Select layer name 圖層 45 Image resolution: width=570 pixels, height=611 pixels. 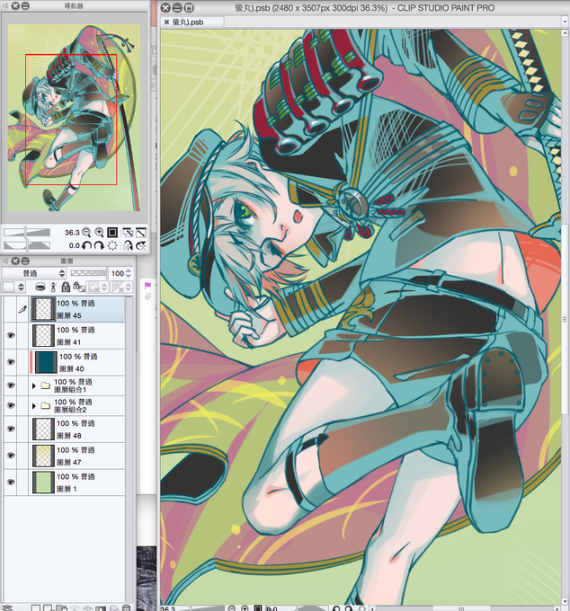pyautogui.click(x=68, y=315)
